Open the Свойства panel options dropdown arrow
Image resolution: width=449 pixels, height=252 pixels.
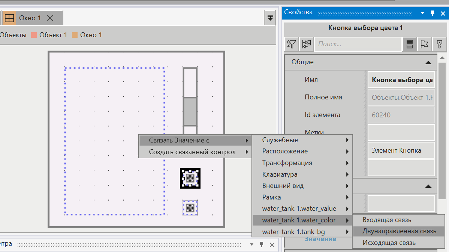(422, 13)
